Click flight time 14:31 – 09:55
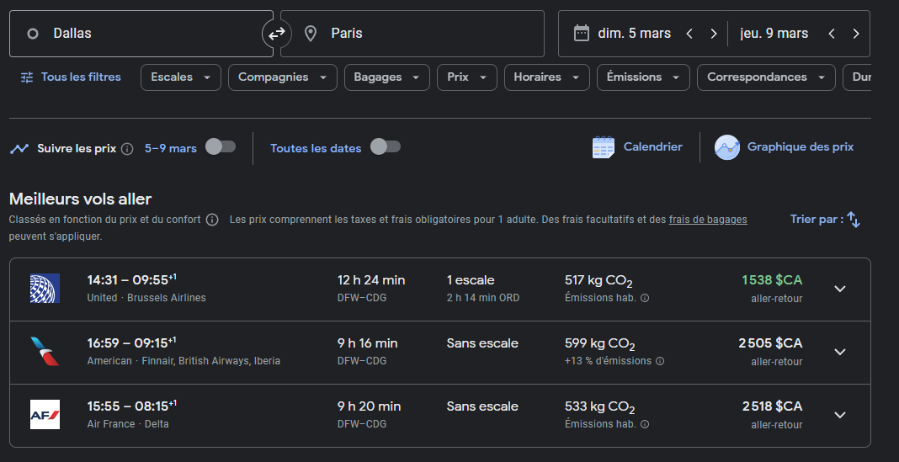The height and width of the screenshot is (462, 899). click(132, 279)
